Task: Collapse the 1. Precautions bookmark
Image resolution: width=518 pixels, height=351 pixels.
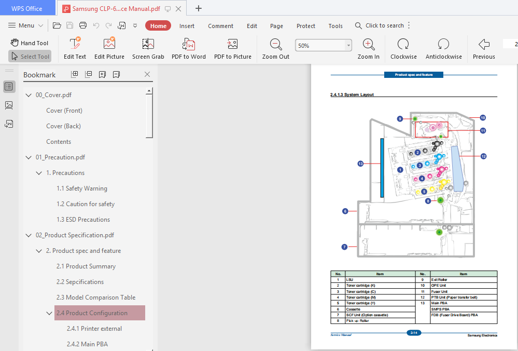Action: (39, 173)
